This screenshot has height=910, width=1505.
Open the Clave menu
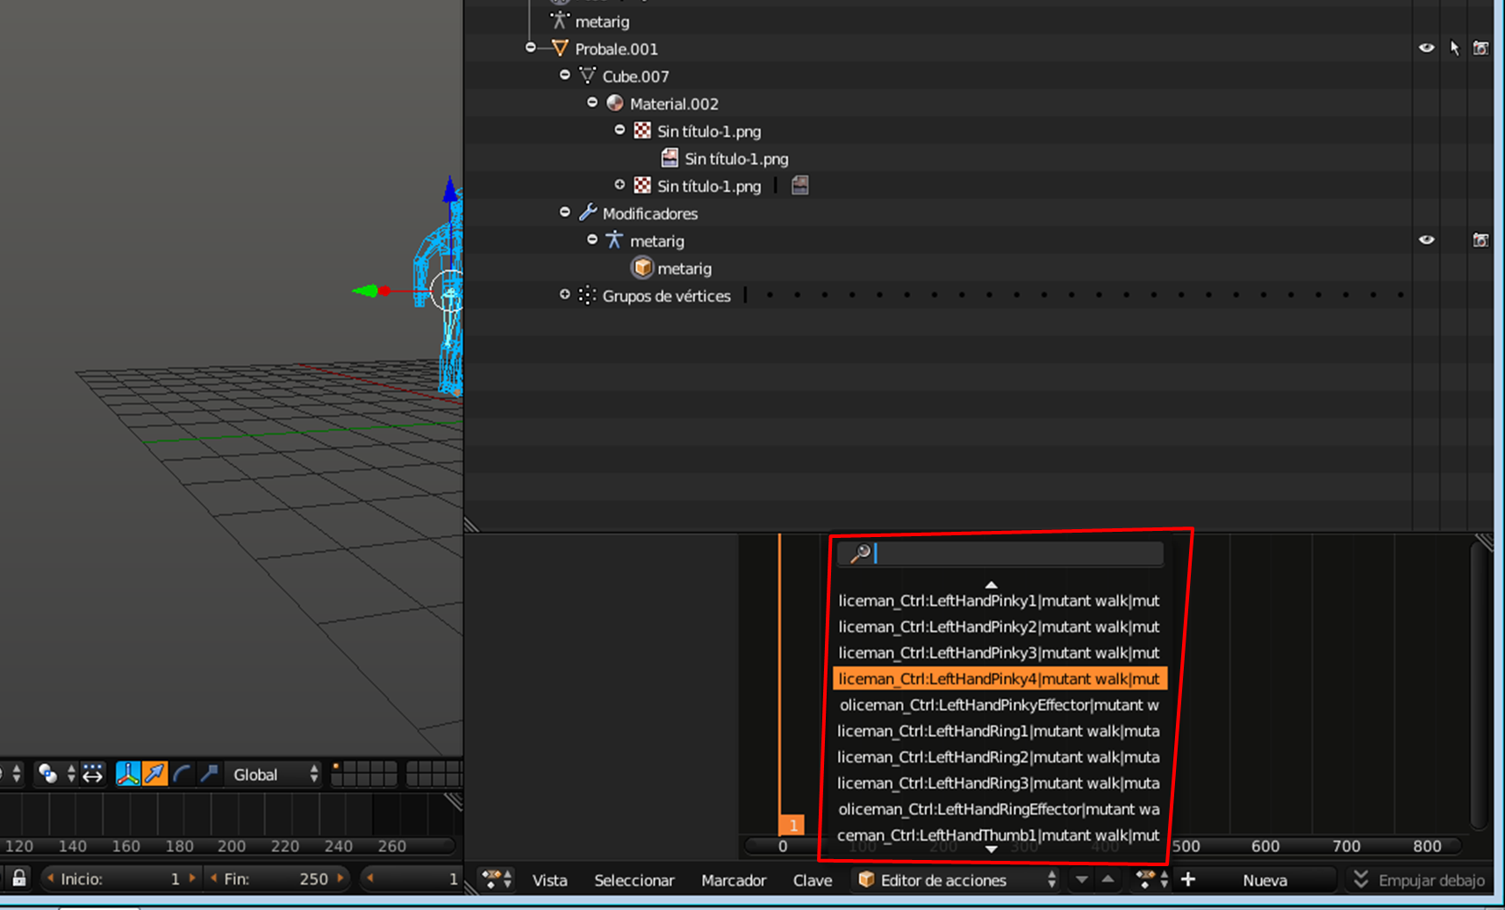tap(813, 879)
